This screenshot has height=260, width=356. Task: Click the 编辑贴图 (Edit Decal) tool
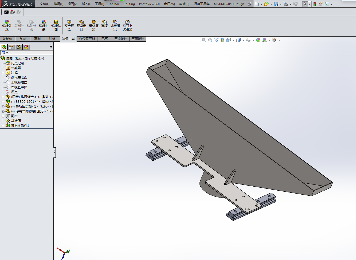[56, 25]
